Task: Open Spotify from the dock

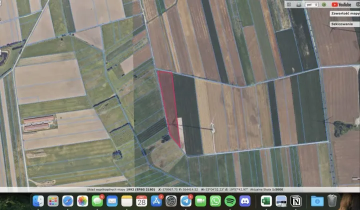Action: tap(230, 201)
